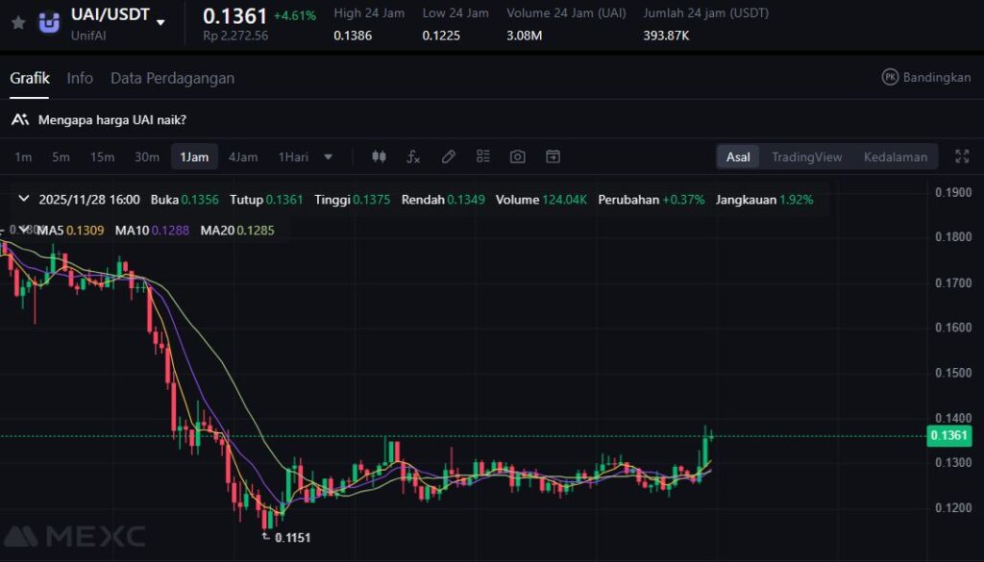
Task: Expand chart to fullscreen
Action: pyautogui.click(x=962, y=157)
